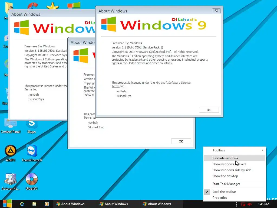Open taskbar Properties menu item

pyautogui.click(x=235, y=197)
